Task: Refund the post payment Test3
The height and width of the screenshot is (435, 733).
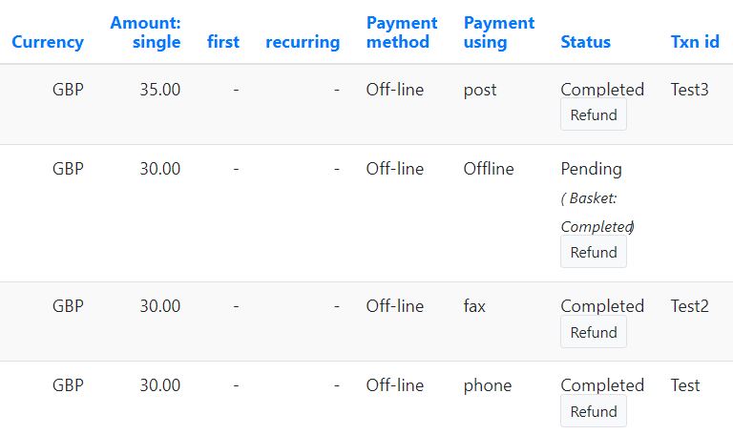Action: pyautogui.click(x=594, y=114)
